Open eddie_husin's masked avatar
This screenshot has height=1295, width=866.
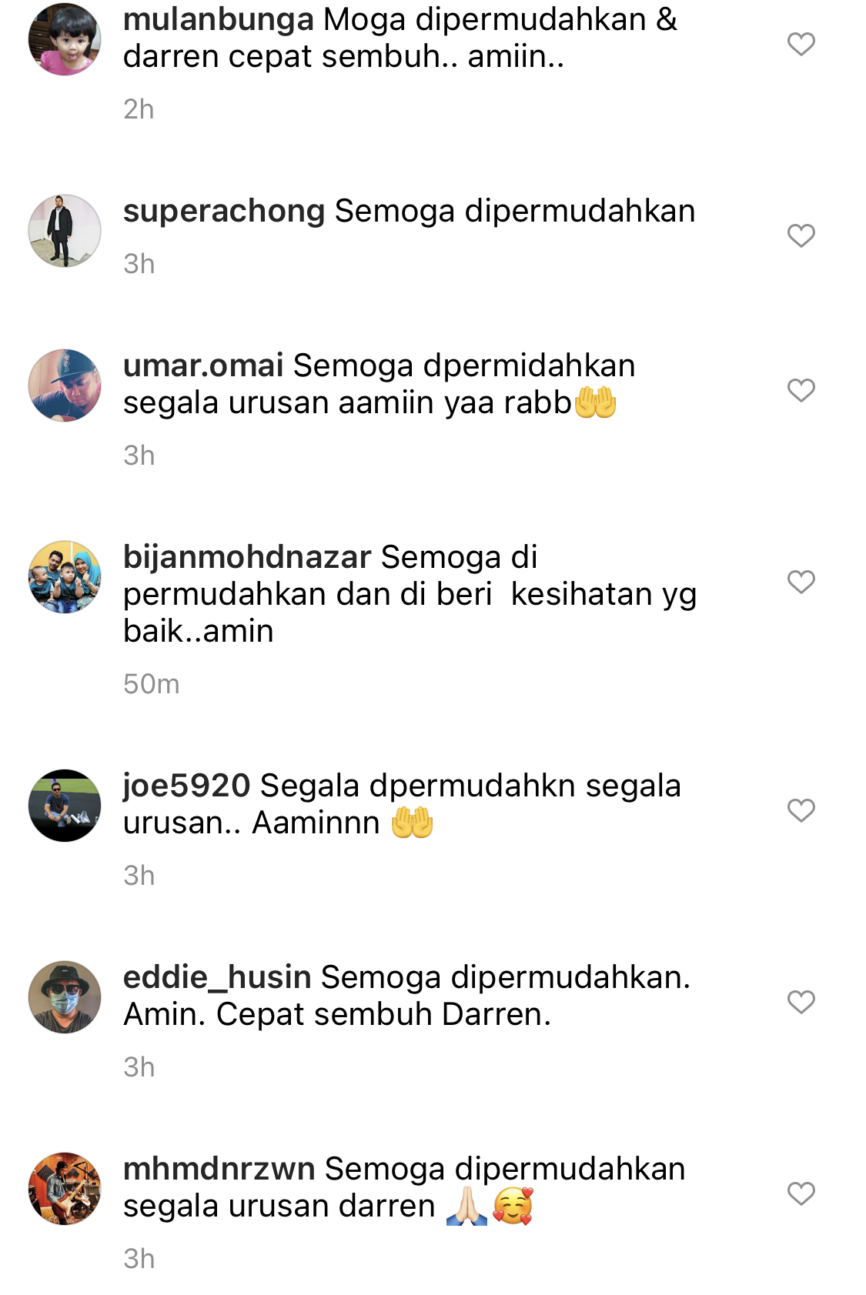click(x=65, y=997)
